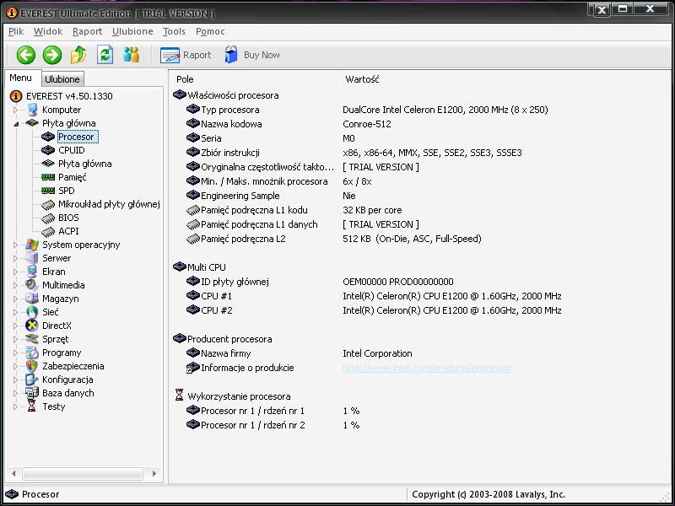
Task: Click the Multimedia speaker icon
Action: [x=32, y=285]
